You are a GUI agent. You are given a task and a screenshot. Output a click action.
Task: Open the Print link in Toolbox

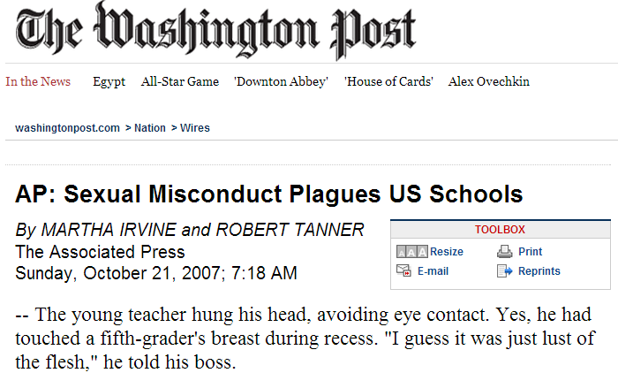coord(530,251)
